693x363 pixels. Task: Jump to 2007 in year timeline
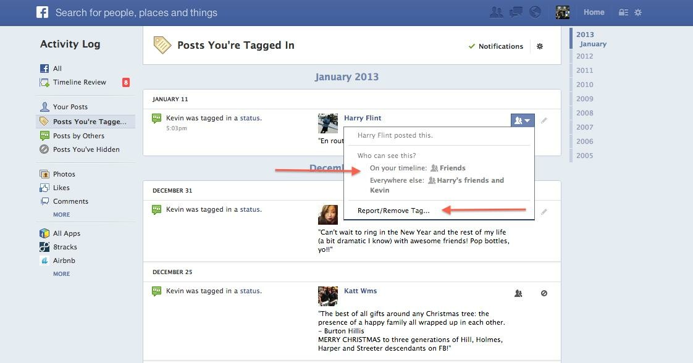tap(584, 127)
